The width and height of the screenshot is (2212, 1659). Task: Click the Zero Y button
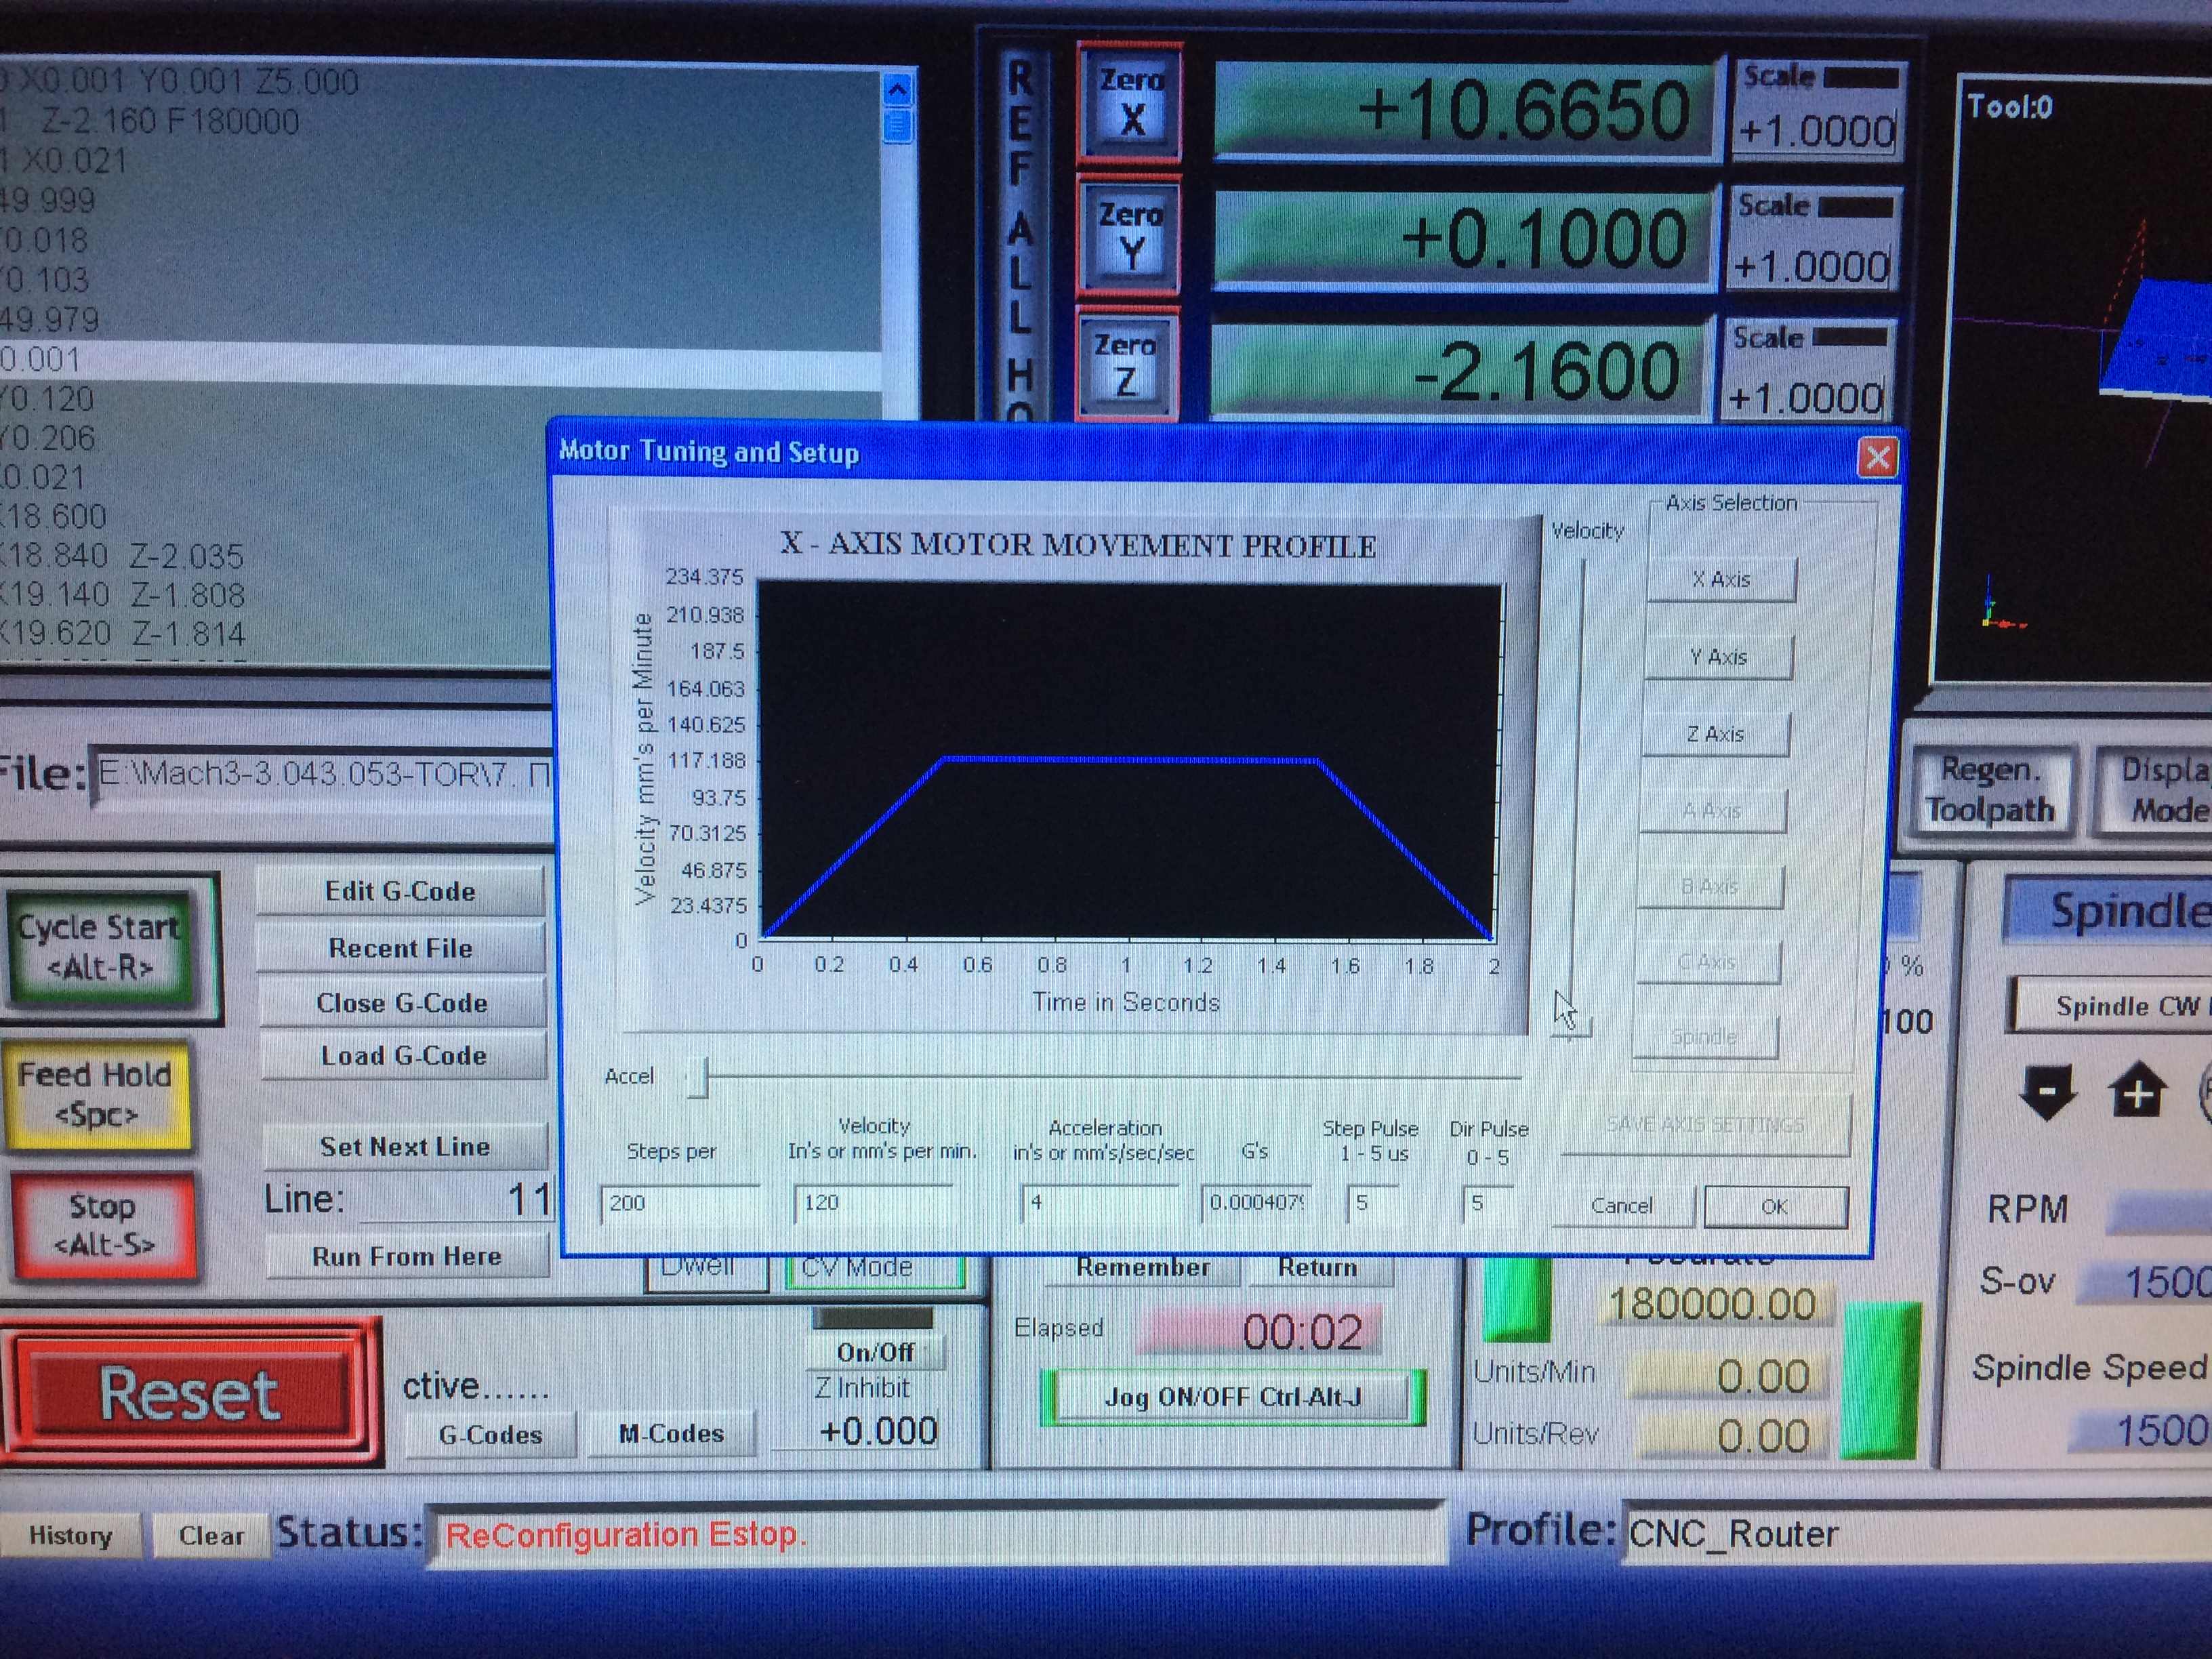point(1130,236)
